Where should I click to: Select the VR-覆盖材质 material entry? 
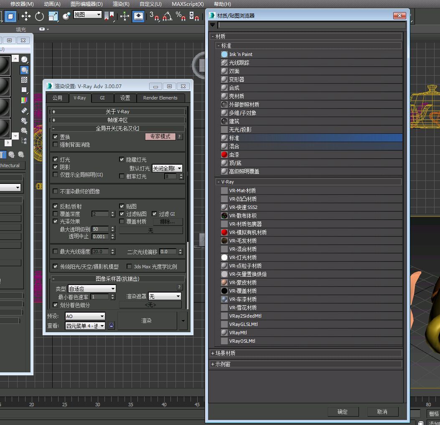coord(311,291)
